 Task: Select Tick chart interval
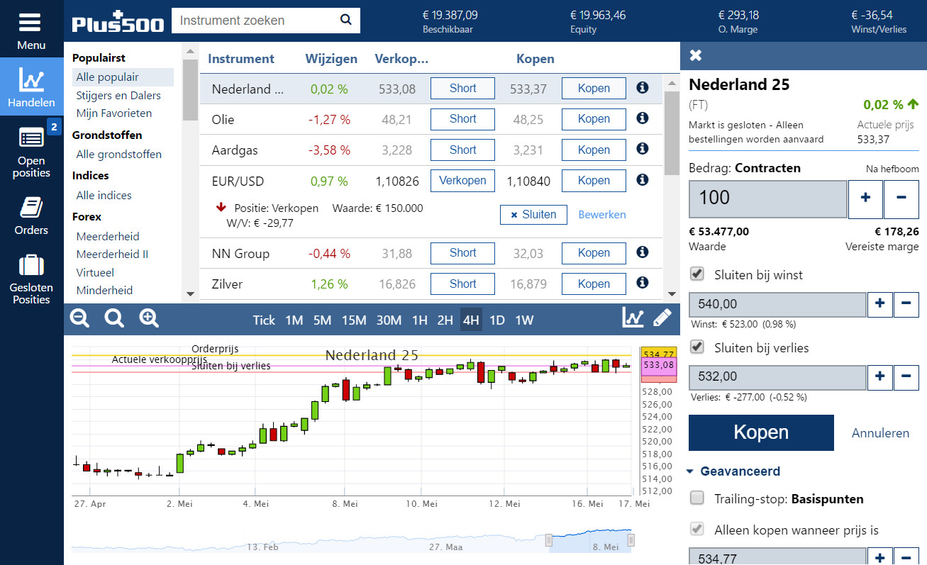(264, 320)
